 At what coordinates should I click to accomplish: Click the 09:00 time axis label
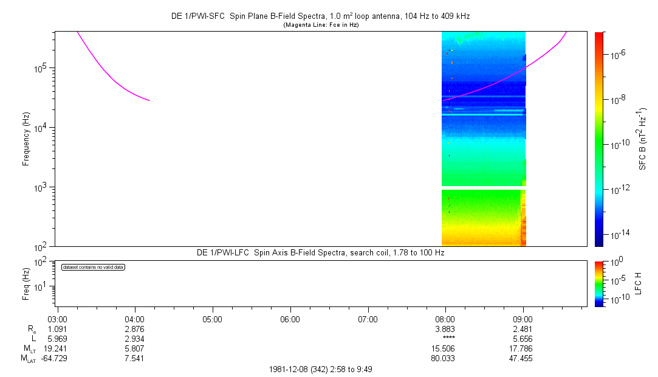(523, 319)
